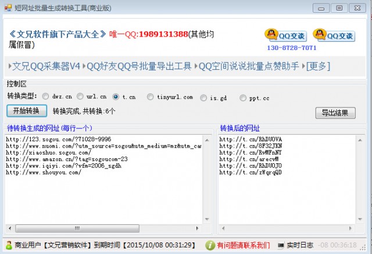Maximize the window
Viewport: 372px width, 254px height.
(339, 8)
